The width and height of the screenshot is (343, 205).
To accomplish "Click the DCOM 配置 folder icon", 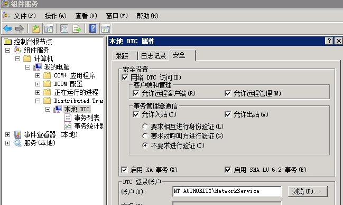I will (x=47, y=84).
